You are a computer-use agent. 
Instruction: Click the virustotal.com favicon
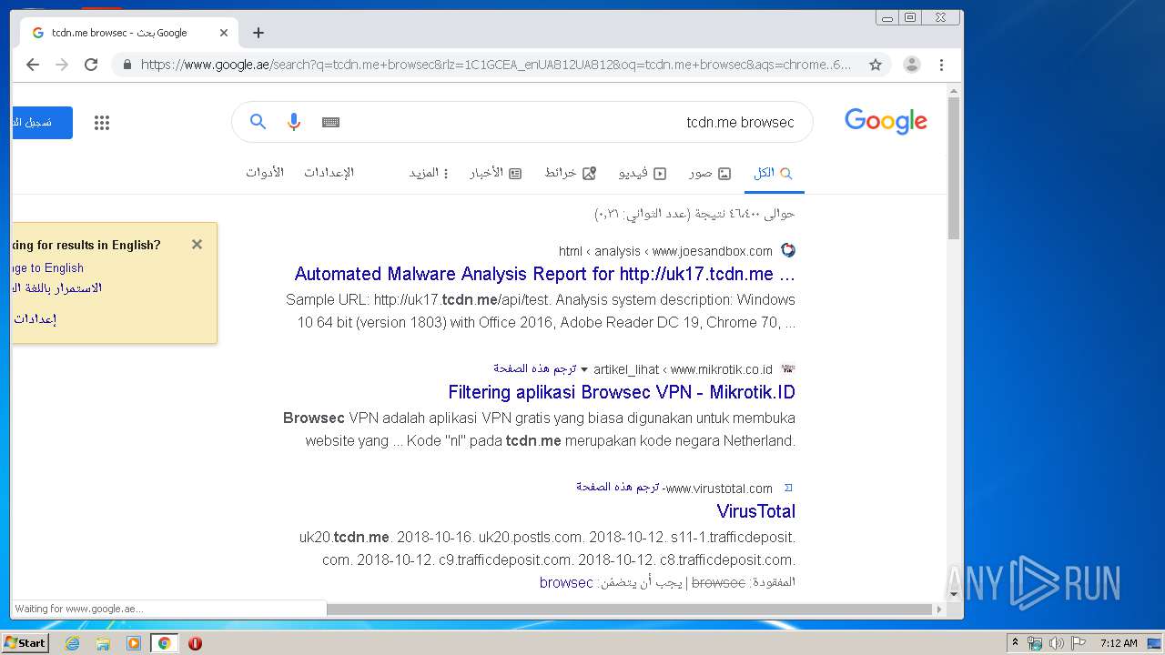pos(788,488)
